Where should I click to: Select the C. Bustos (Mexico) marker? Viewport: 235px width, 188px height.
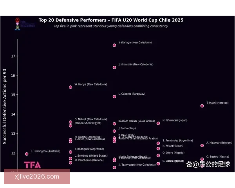click(x=202, y=159)
